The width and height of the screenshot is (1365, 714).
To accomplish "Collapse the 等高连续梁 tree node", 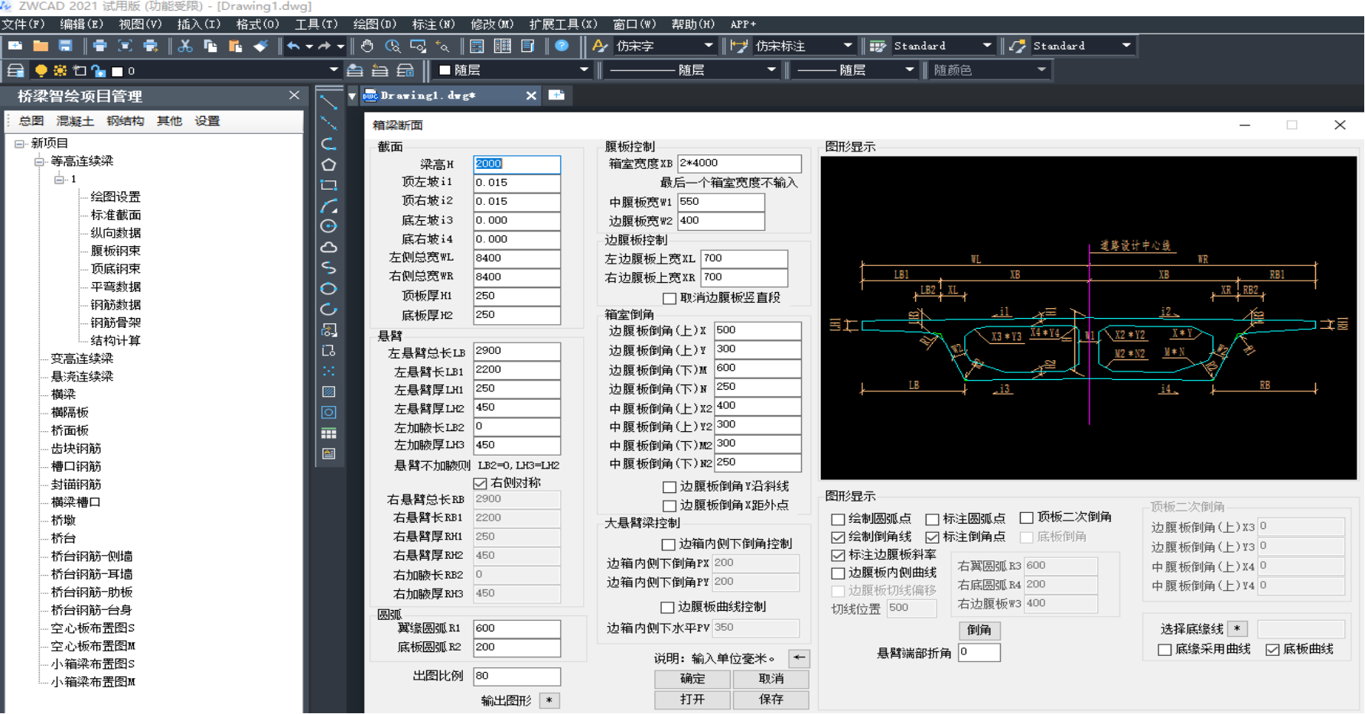I will coord(39,161).
